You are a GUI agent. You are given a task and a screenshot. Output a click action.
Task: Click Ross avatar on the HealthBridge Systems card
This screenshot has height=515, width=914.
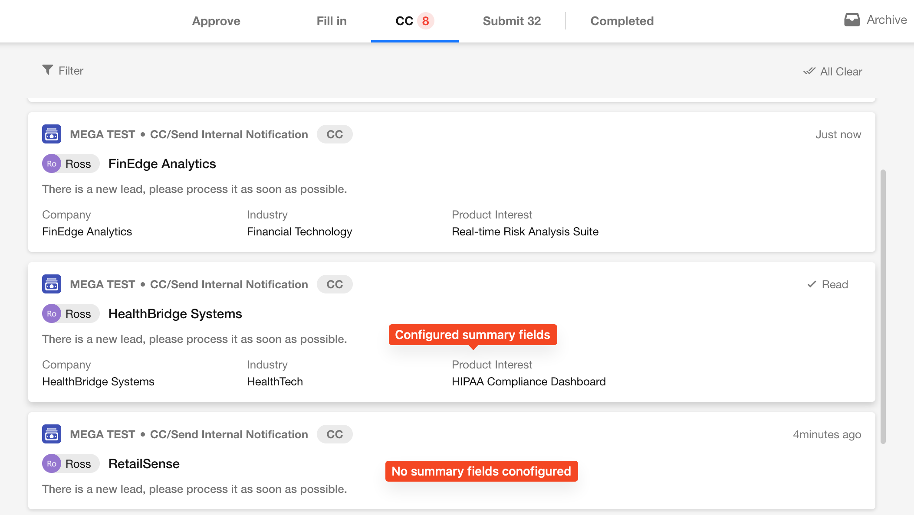tap(52, 314)
